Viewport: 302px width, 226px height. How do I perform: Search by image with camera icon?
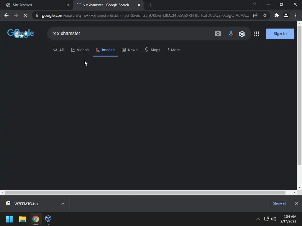pyautogui.click(x=218, y=34)
